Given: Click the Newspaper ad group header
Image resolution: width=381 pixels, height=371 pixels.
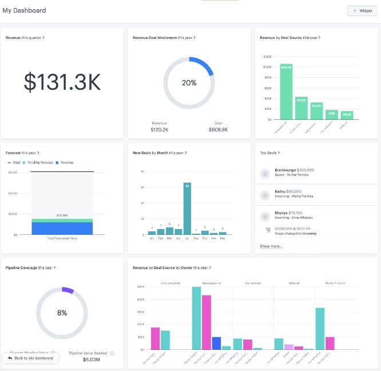Looking at the screenshot, I should click(x=212, y=283).
